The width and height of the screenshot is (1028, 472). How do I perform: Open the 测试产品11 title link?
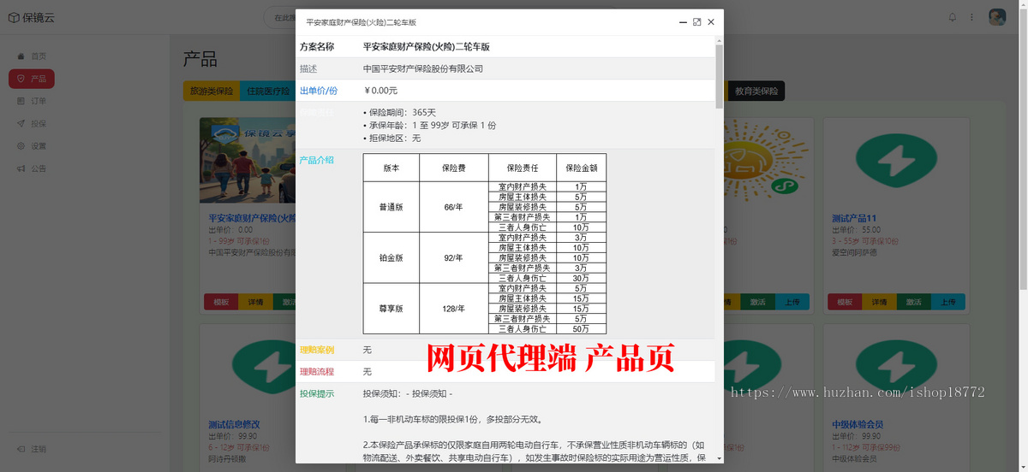point(854,218)
